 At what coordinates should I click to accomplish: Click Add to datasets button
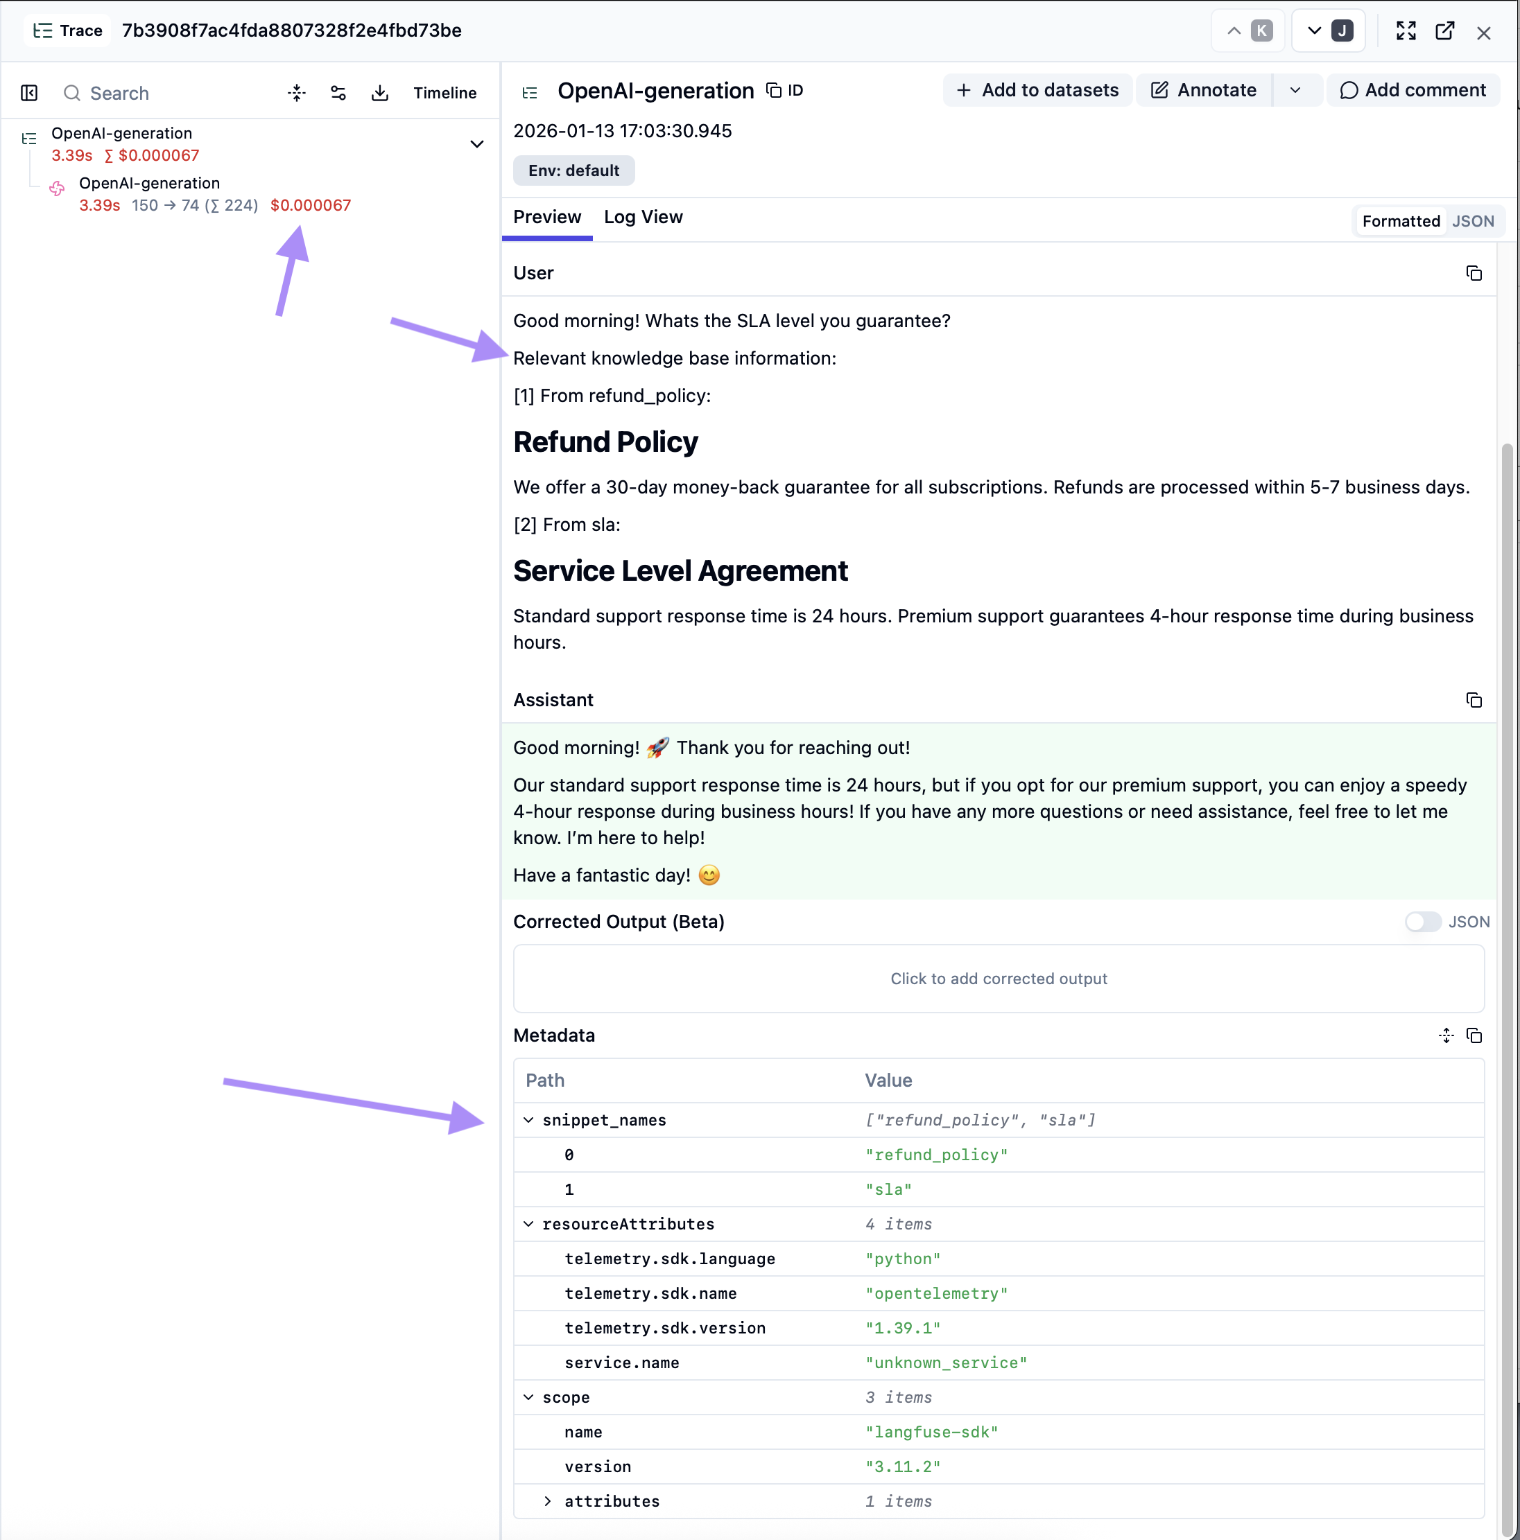click(x=1037, y=90)
